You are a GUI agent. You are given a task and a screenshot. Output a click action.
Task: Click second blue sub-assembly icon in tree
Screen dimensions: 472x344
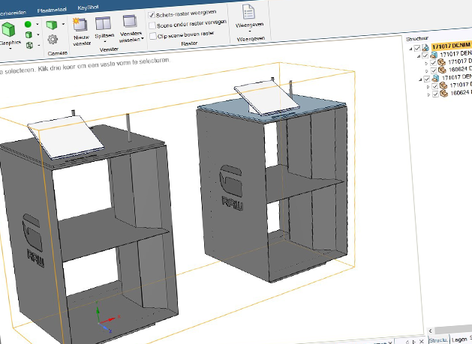tap(435, 79)
